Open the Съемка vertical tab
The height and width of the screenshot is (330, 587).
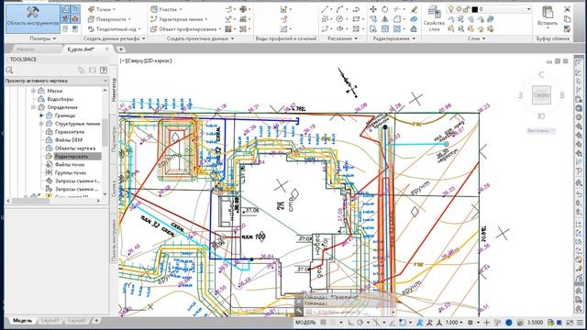(x=114, y=189)
